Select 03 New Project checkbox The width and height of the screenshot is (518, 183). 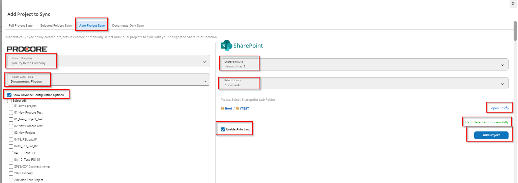point(11,133)
